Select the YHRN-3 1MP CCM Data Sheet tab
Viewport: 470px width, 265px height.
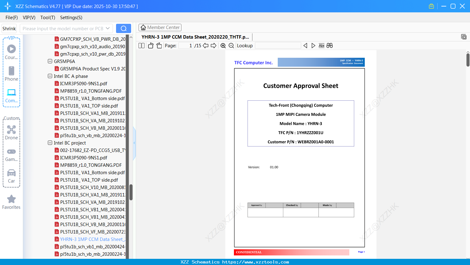tap(195, 37)
